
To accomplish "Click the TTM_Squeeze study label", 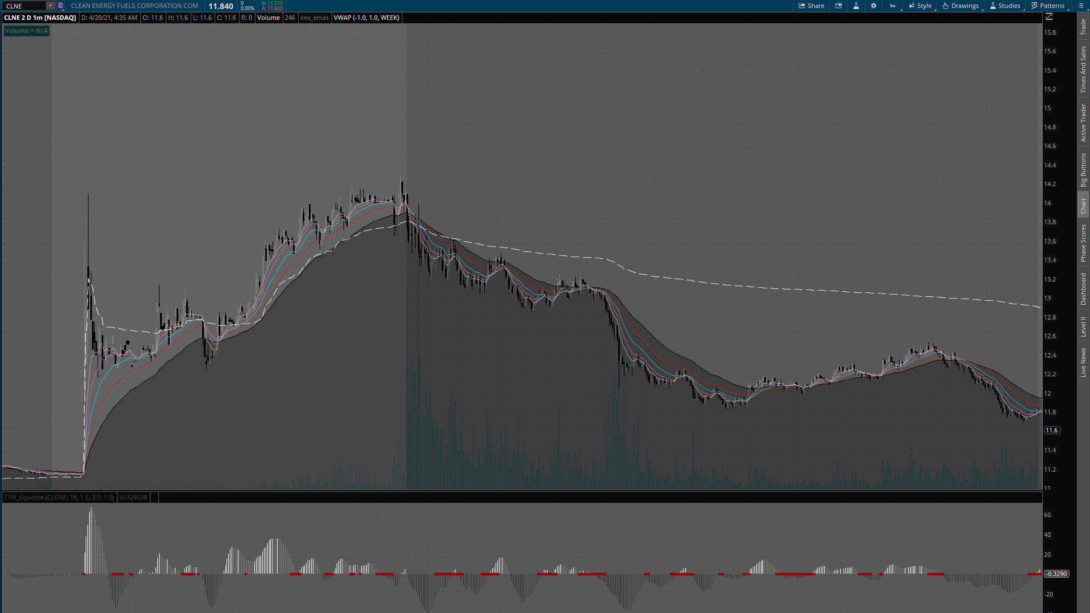I will click(58, 497).
